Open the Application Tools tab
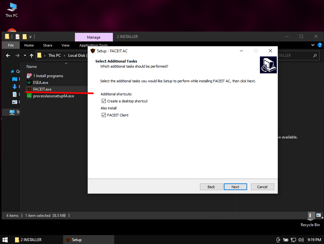The image size is (324, 244). pos(93,45)
